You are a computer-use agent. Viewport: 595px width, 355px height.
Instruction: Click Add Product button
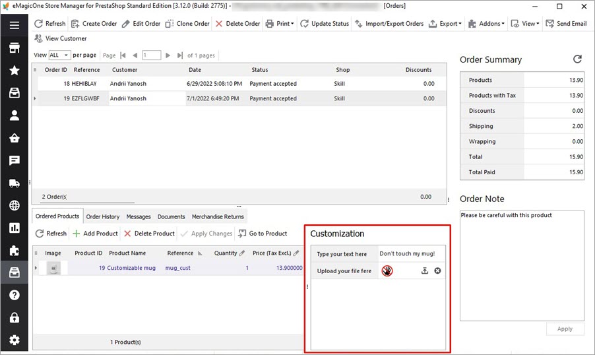point(95,234)
